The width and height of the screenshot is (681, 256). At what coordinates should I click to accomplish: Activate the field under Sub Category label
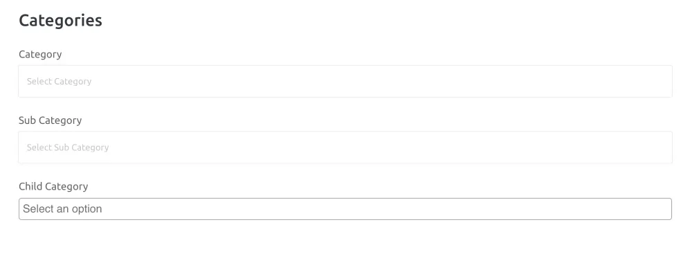(345, 147)
